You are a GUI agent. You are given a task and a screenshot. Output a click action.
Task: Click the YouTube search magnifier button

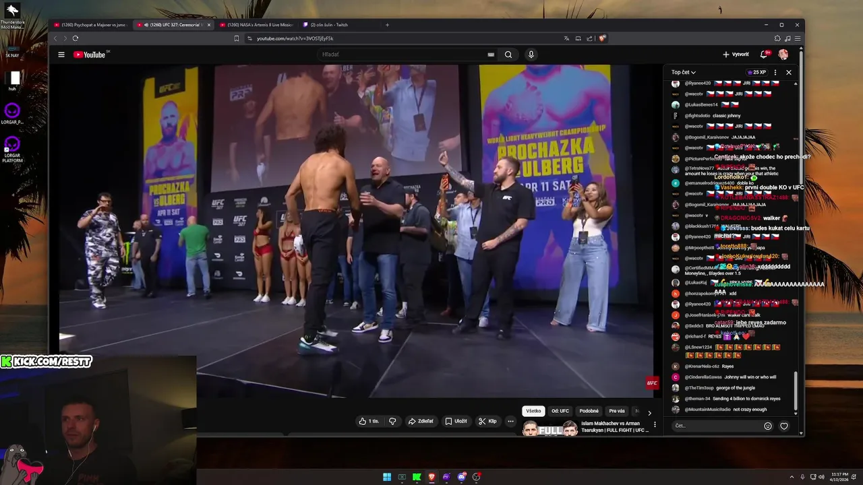(x=508, y=55)
